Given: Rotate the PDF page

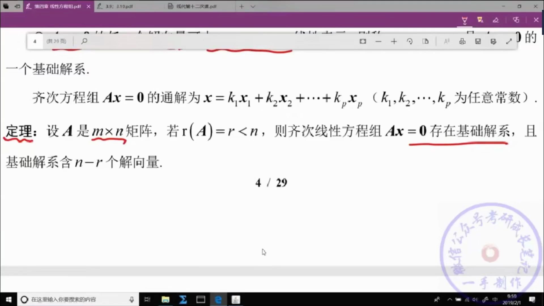Looking at the screenshot, I should [410, 41].
